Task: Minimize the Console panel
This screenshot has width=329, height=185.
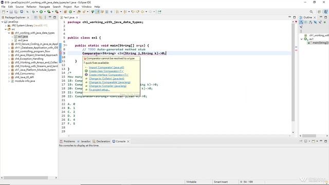Action: tap(321, 141)
